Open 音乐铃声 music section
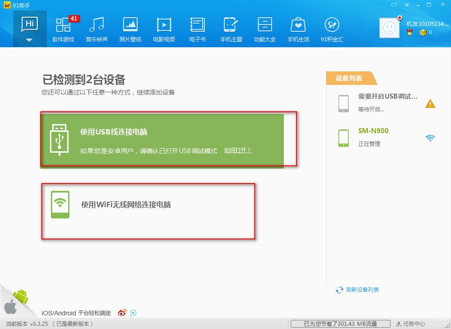This screenshot has height=329, width=451. tap(97, 30)
